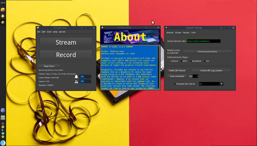Click the viewers people icon in StreamPi Main
257x146 pixels.
click(76, 81)
